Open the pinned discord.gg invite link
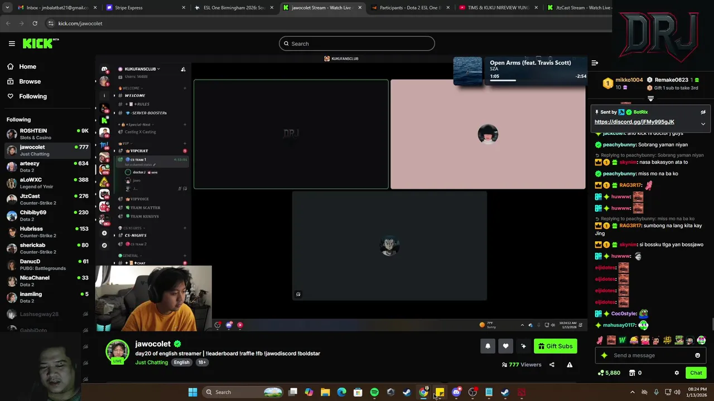The height and width of the screenshot is (401, 714). tap(634, 122)
